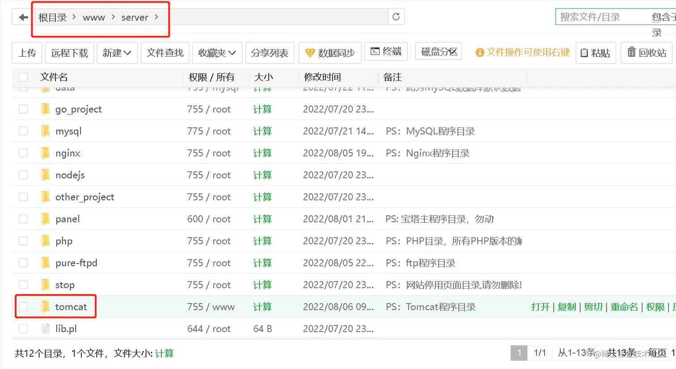Screen dimensions: 676x369
Task: Click the 数据同步 button
Action: coord(330,53)
